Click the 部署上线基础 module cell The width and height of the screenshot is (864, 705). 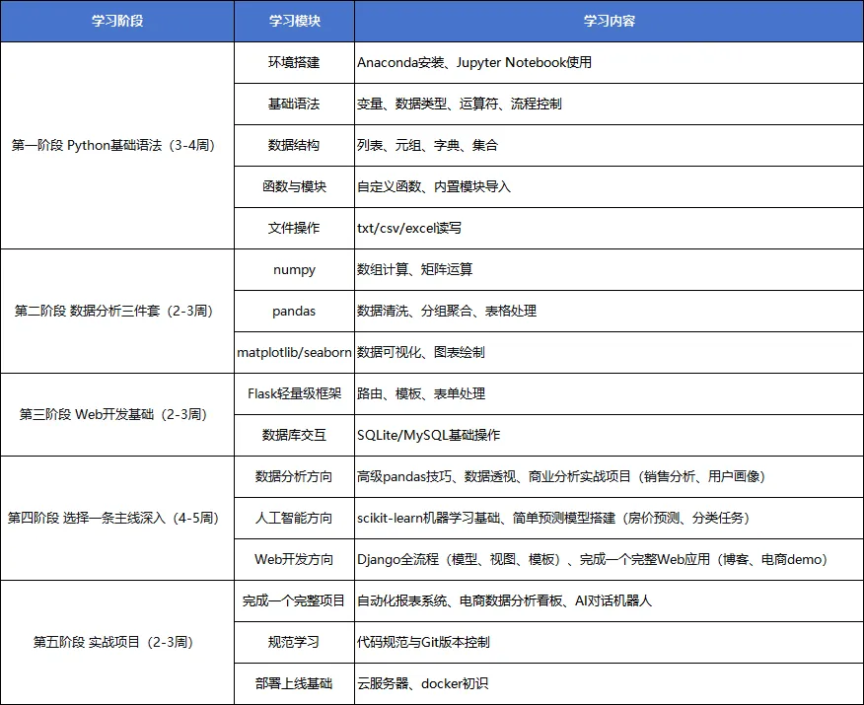294,683
